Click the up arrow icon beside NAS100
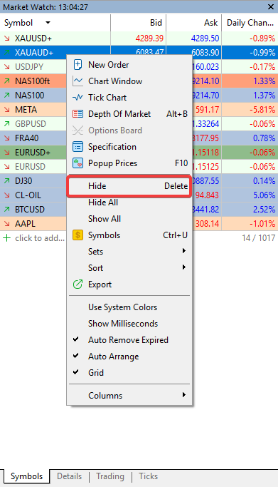Viewport: 278px width, 487px height. [x=7, y=96]
